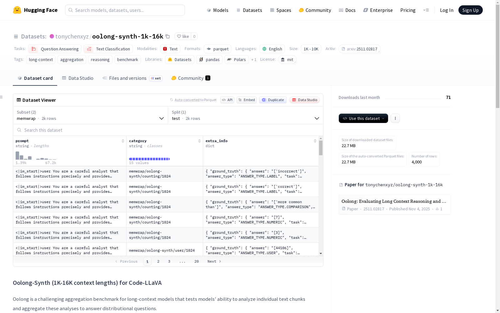The image size is (500, 313).
Task: Click the Auto-converted to Parquet link
Action: click(193, 100)
